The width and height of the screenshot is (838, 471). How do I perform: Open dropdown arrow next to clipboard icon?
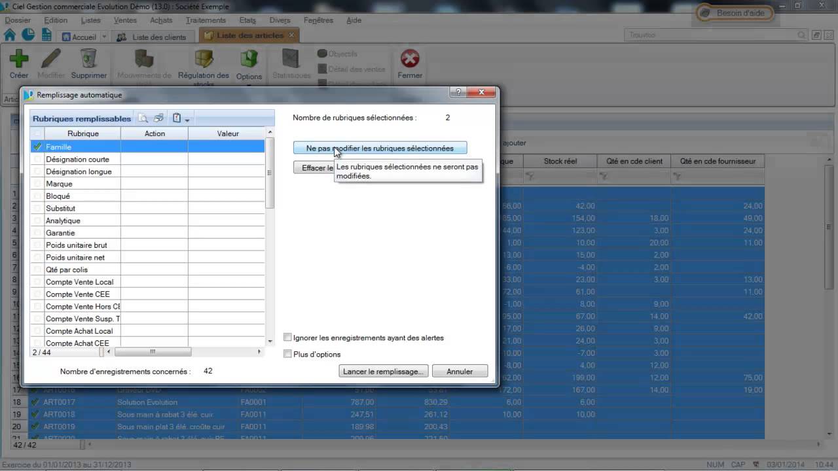[187, 120]
